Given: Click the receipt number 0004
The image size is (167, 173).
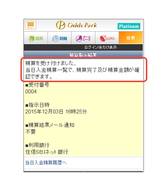Looking at the screenshot, I should [x=31, y=92].
